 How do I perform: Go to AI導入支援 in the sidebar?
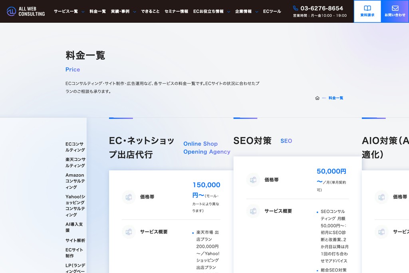click(x=74, y=227)
